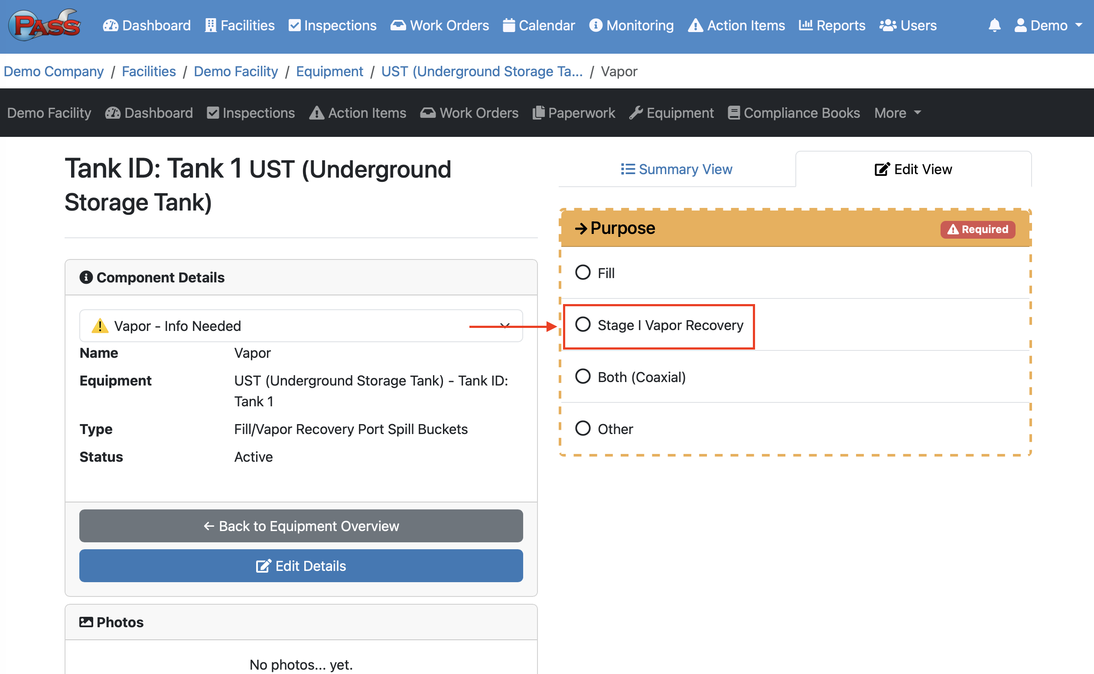Choose the Both (Coaxial) radio option
The height and width of the screenshot is (674, 1094).
583,377
